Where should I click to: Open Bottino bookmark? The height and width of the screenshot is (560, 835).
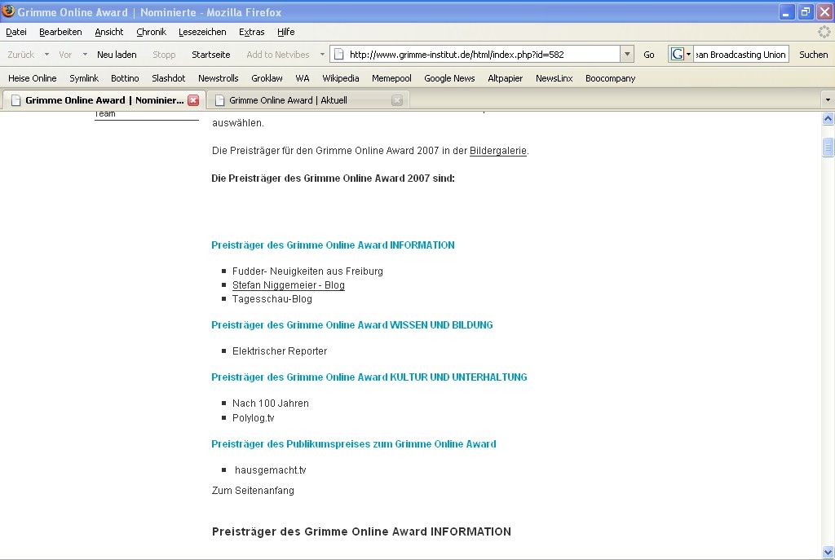tap(125, 78)
